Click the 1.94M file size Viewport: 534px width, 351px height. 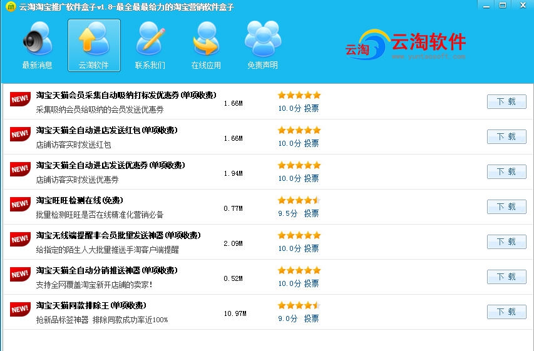click(x=234, y=173)
